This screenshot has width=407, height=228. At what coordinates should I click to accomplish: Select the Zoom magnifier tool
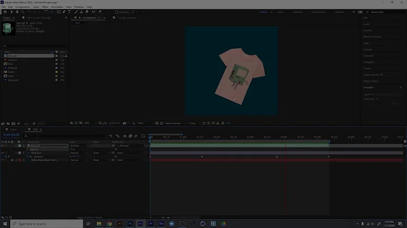point(22,12)
